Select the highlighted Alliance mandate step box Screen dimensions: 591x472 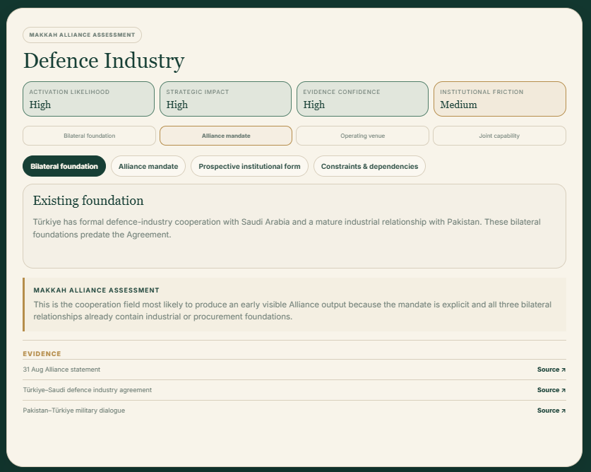tap(226, 136)
